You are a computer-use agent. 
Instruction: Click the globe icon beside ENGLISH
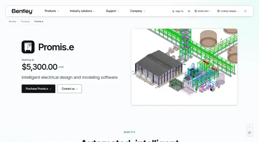click(x=196, y=11)
